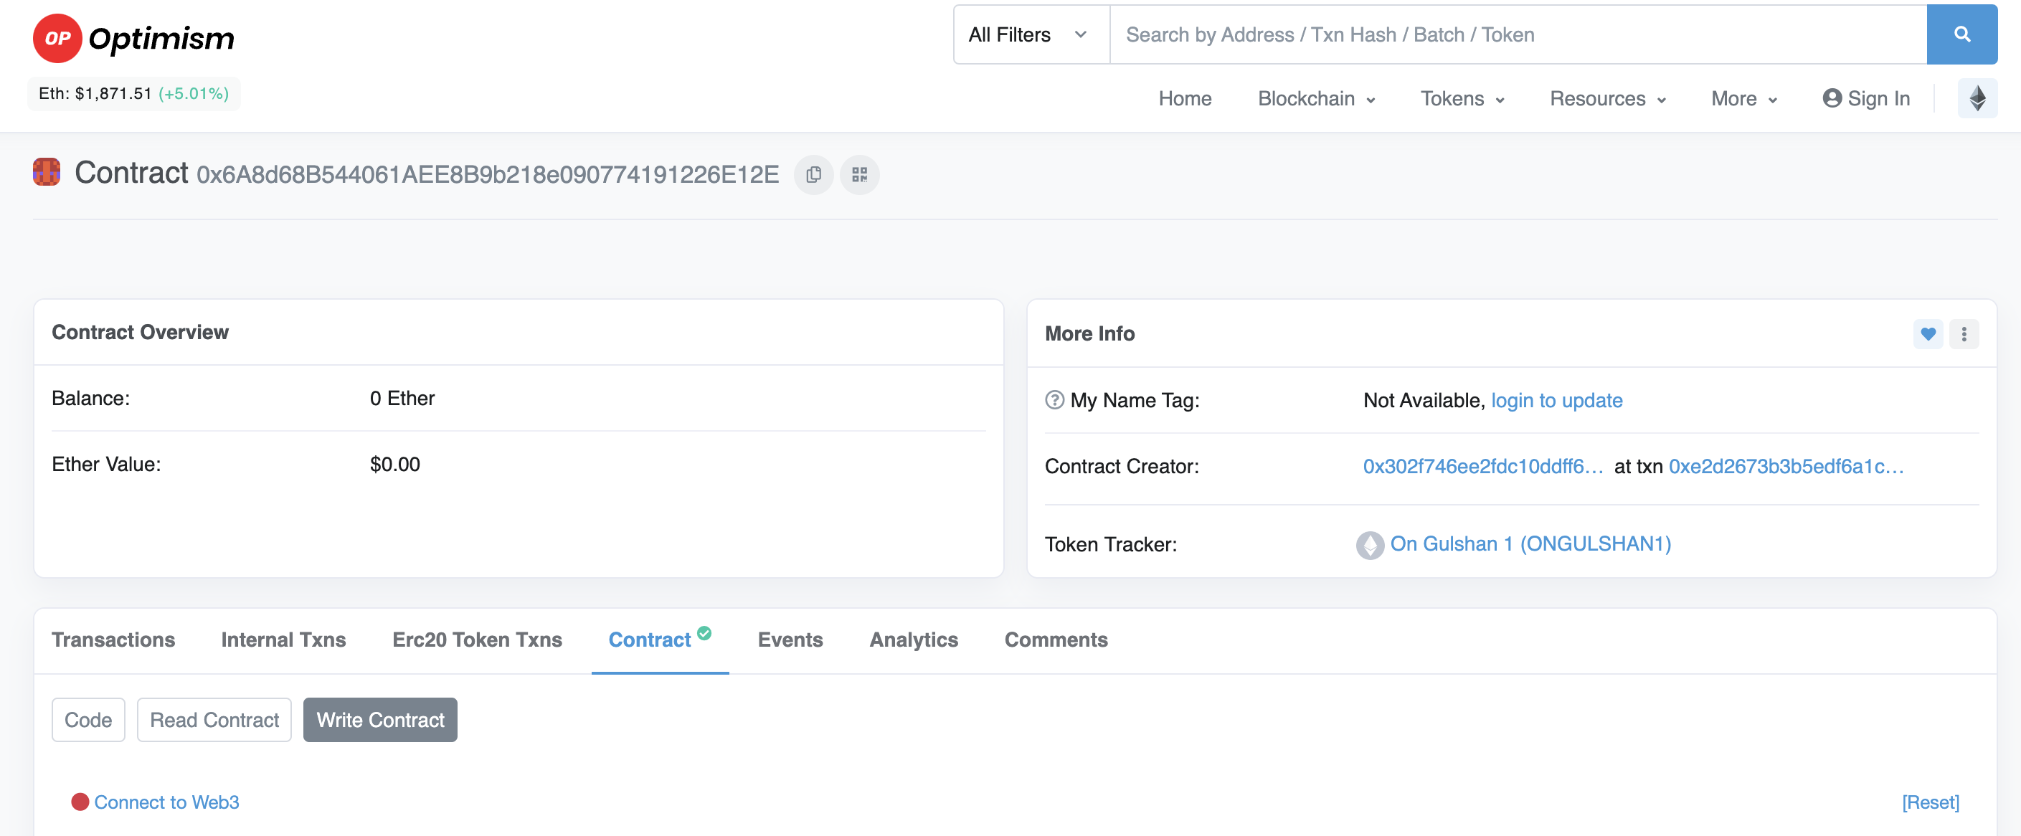Click the Code button
Image resolution: width=2021 pixels, height=836 pixels.
88,720
